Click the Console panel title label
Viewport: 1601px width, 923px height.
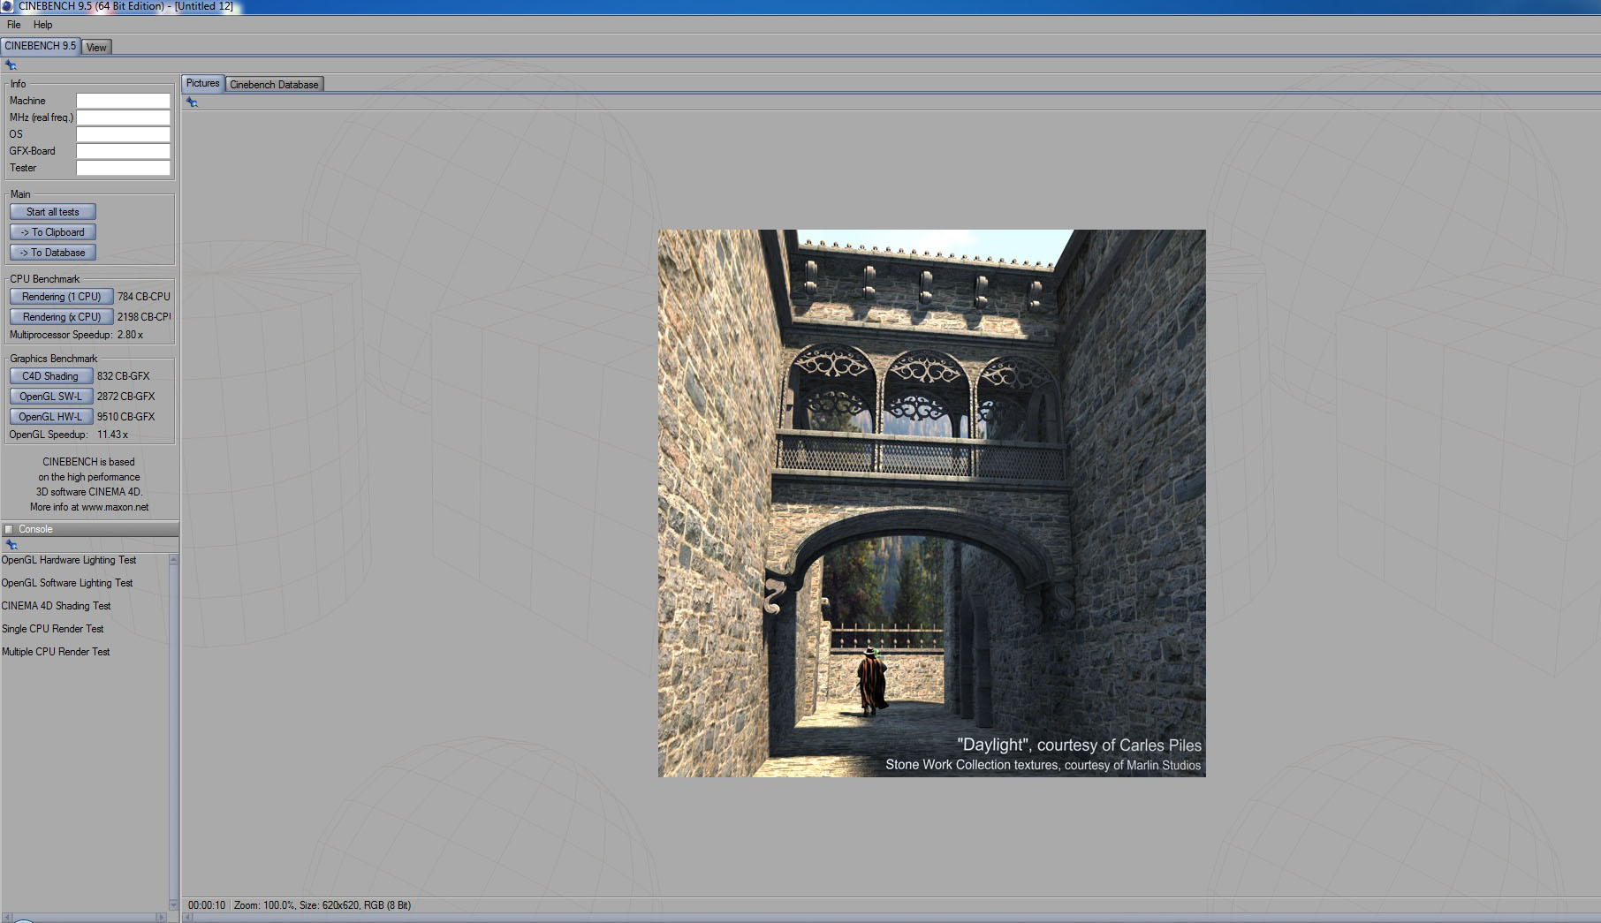point(35,529)
